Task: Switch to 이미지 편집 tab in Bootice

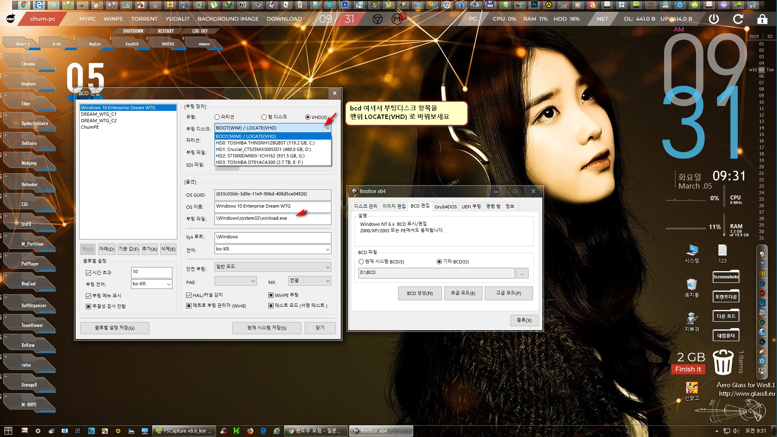Action: (394, 206)
